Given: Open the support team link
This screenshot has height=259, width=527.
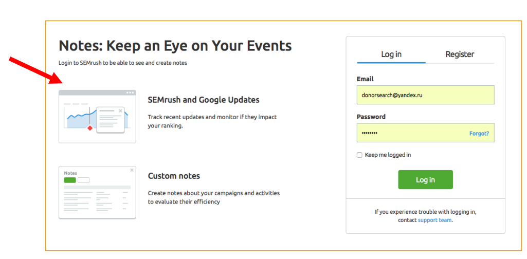Looking at the screenshot, I should click(434, 220).
